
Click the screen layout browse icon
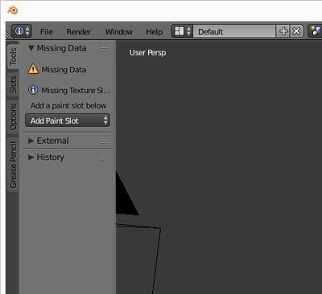coord(182,31)
